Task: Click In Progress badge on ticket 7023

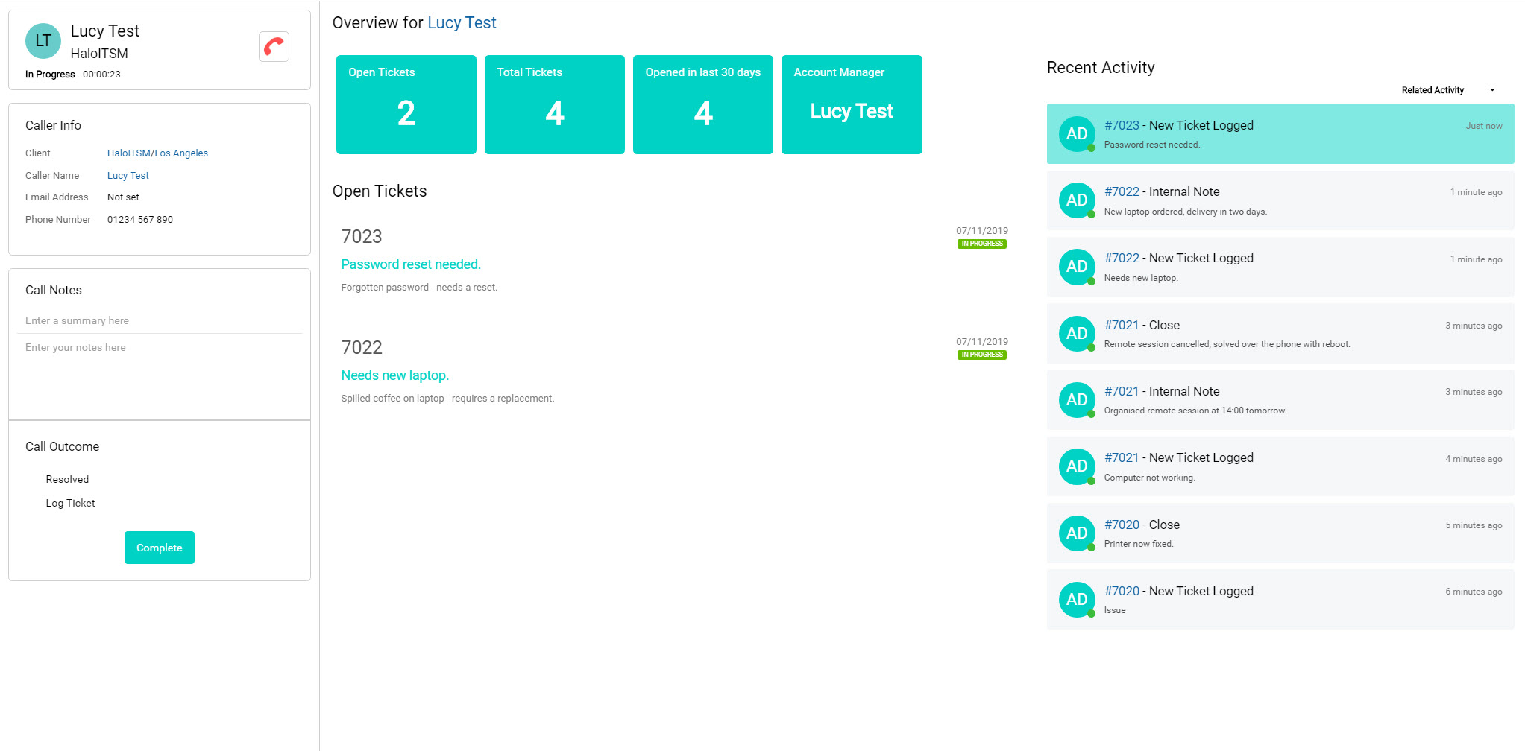Action: 982,244
